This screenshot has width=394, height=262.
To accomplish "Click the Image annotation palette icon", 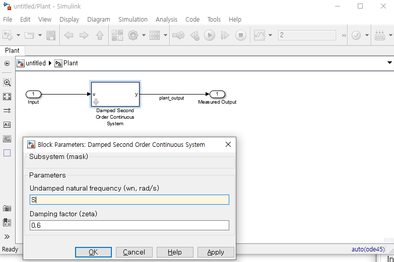I will pyautogui.click(x=7, y=139).
